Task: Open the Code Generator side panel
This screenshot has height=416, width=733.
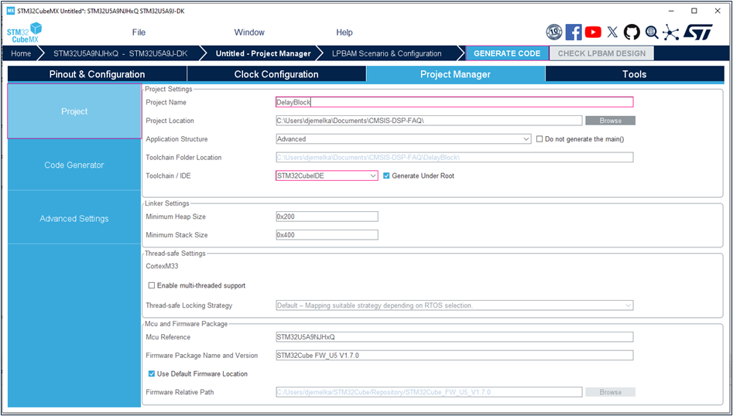Action: click(x=74, y=165)
